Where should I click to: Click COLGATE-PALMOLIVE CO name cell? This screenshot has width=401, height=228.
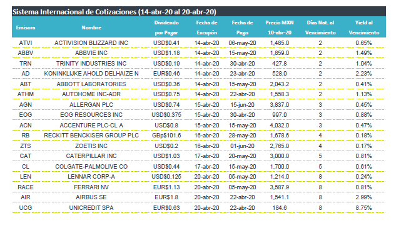[91, 167]
